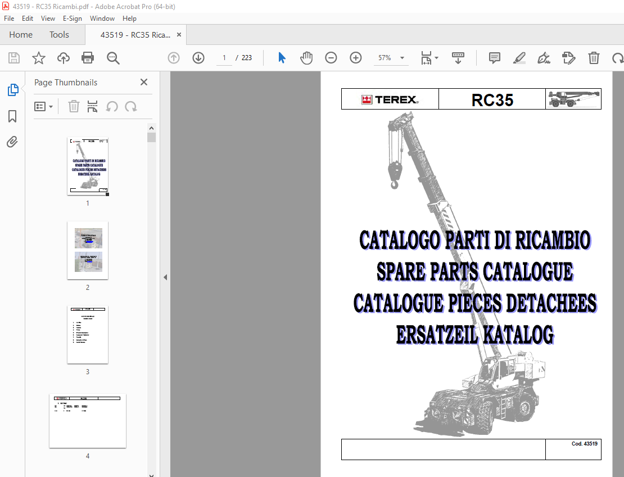624x477 pixels.
Task: Click the page number input field
Action: tap(224, 58)
